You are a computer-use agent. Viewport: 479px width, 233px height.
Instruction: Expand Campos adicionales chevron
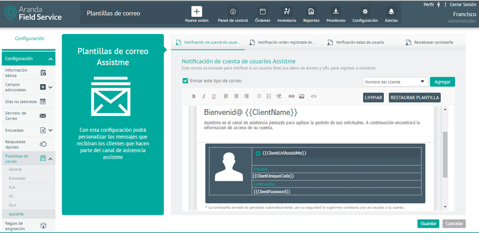[x=51, y=87]
